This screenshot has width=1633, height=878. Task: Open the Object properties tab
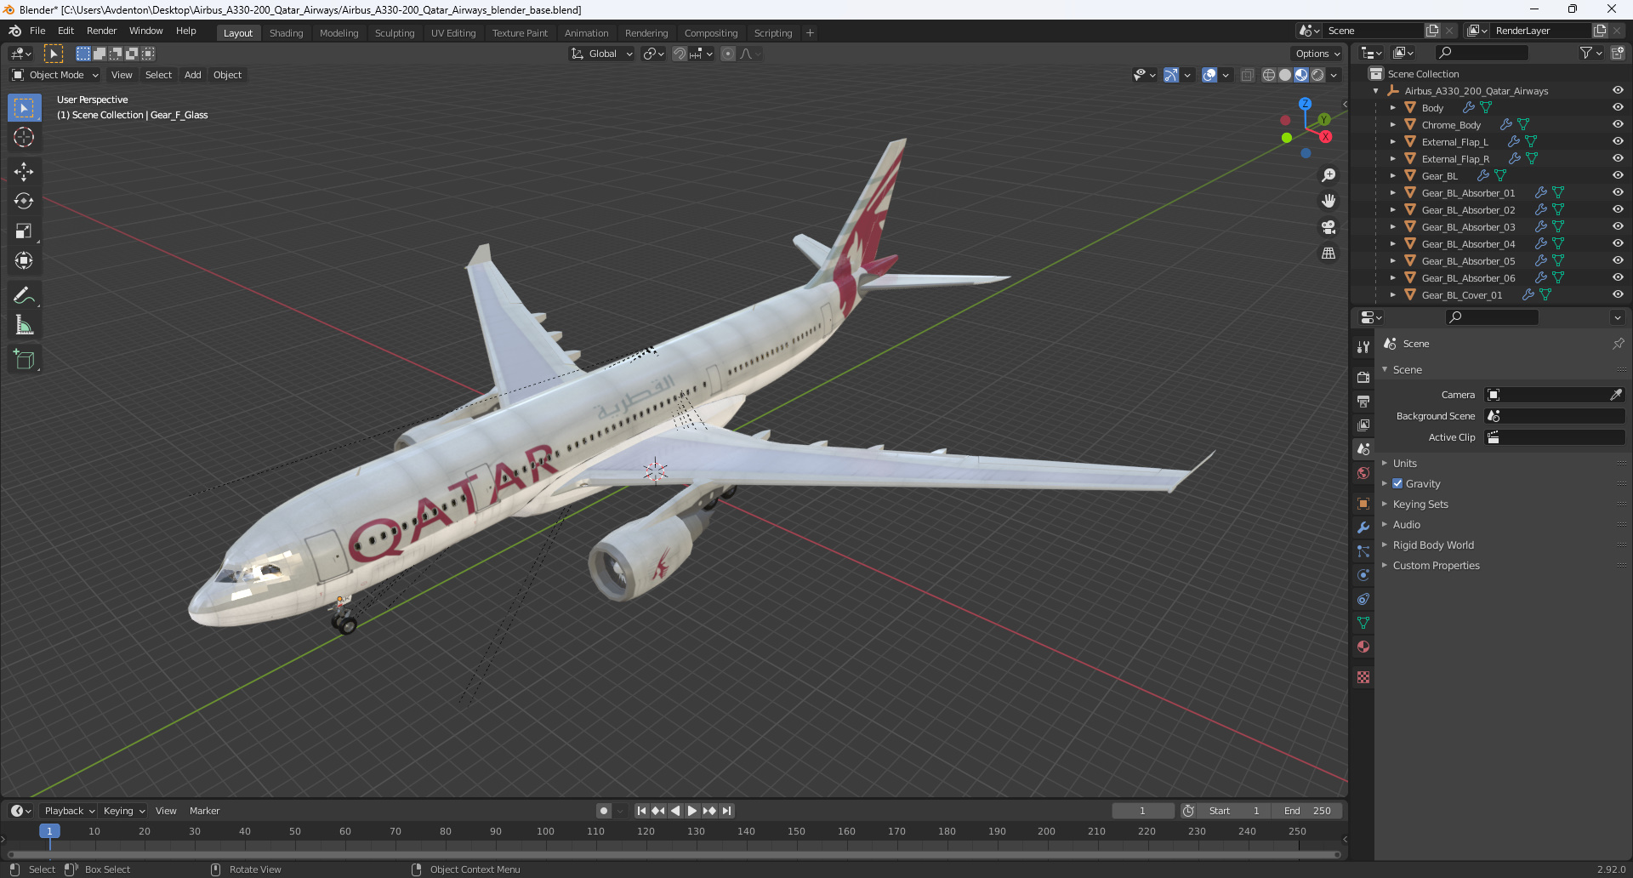pos(1363,504)
